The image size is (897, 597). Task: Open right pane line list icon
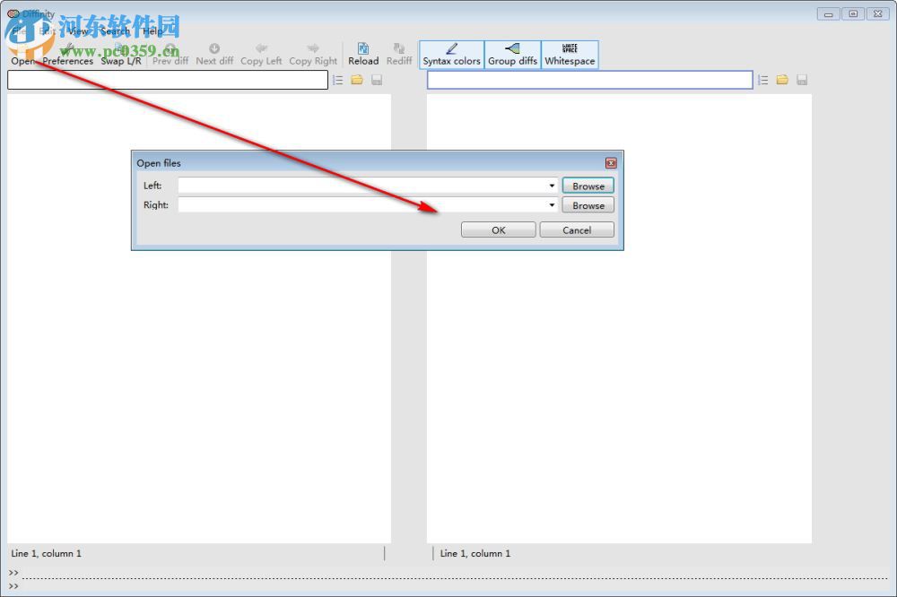763,80
